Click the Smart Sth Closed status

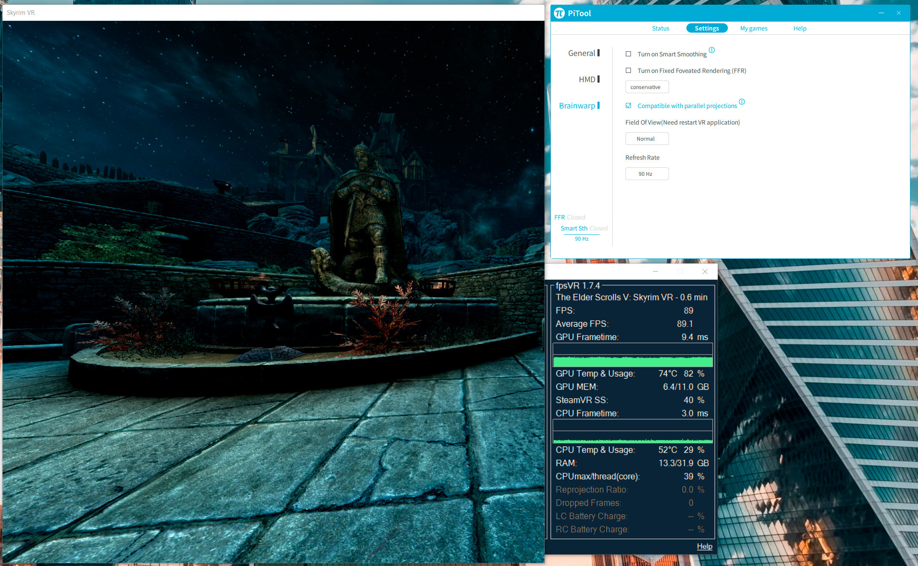(584, 228)
